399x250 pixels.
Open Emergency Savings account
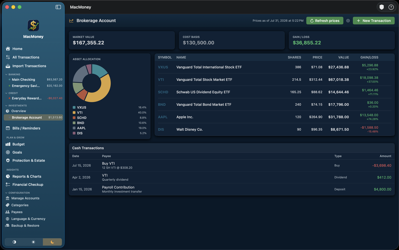33,86
